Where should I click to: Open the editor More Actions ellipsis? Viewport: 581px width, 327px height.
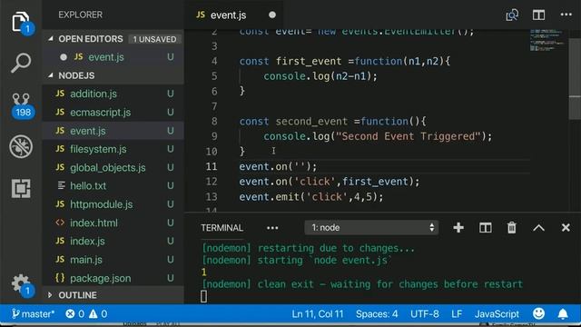point(566,15)
